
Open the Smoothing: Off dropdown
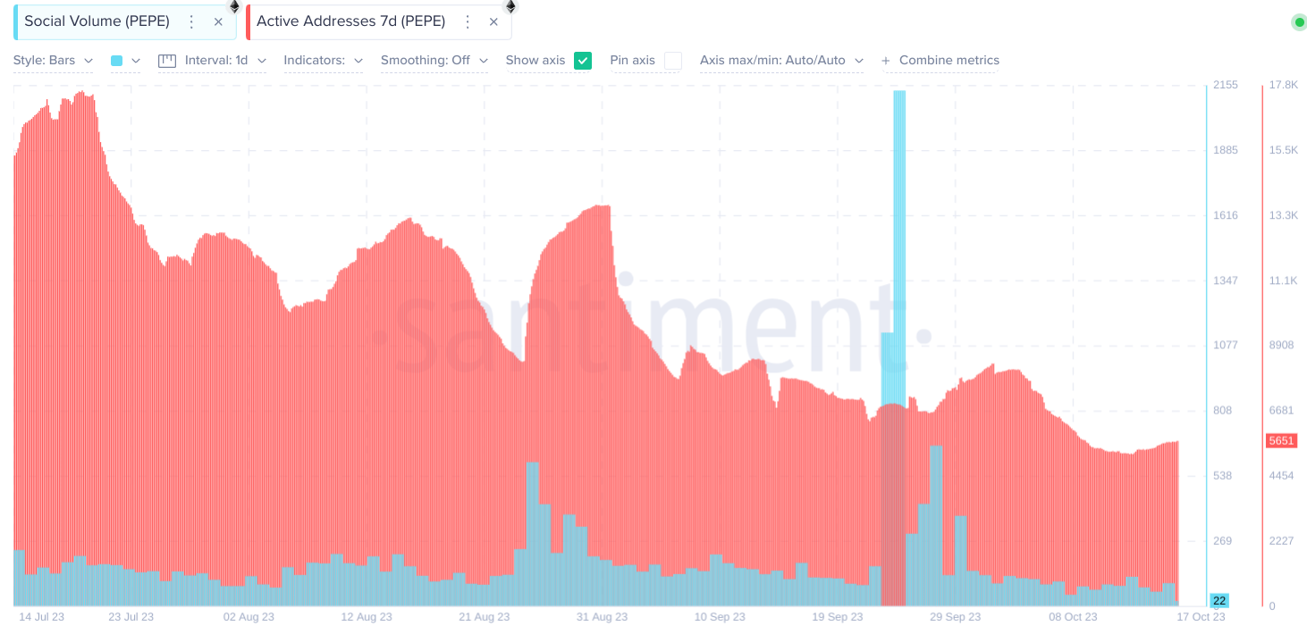(434, 61)
